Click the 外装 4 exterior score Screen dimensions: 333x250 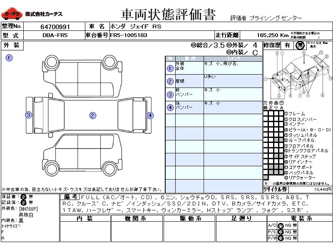point(242,45)
